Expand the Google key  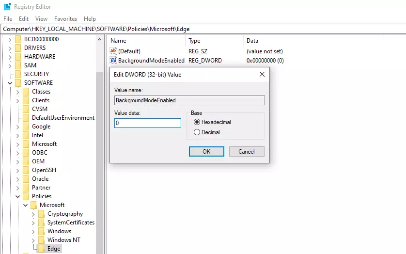17,127
